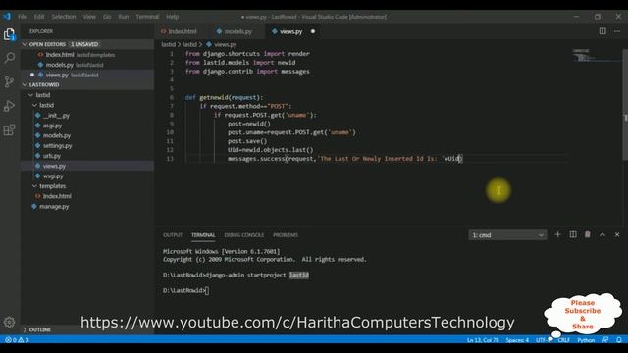Open __init__.py in the file tree
The image size is (628, 353).
56,116
